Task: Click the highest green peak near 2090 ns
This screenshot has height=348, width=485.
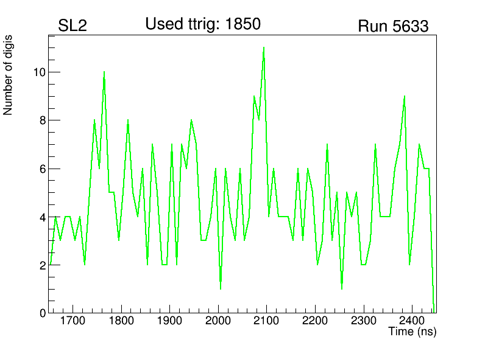Action: click(264, 47)
